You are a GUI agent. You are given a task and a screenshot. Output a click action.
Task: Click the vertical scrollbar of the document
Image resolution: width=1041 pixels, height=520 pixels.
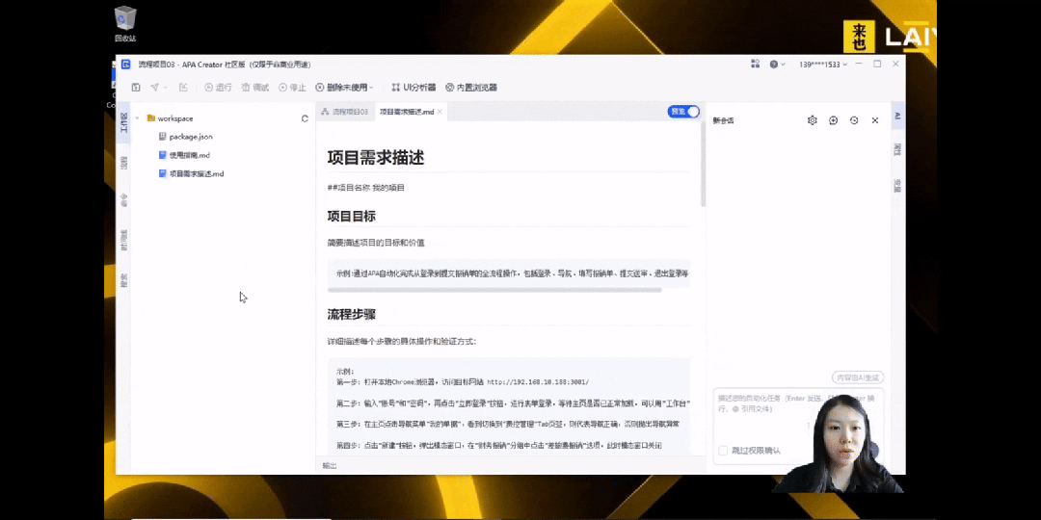(x=703, y=165)
